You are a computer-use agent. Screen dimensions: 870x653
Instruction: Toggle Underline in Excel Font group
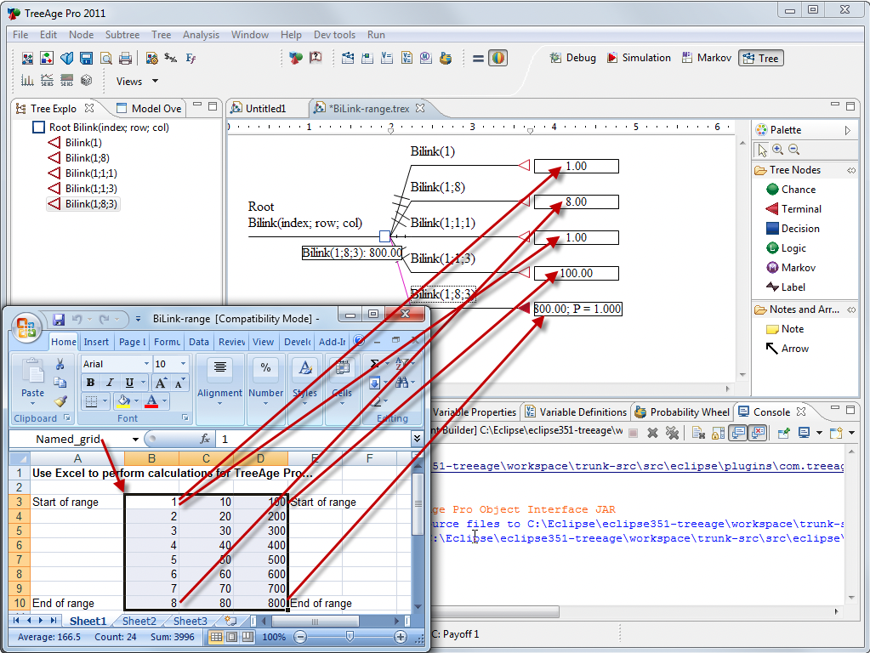pyautogui.click(x=129, y=383)
